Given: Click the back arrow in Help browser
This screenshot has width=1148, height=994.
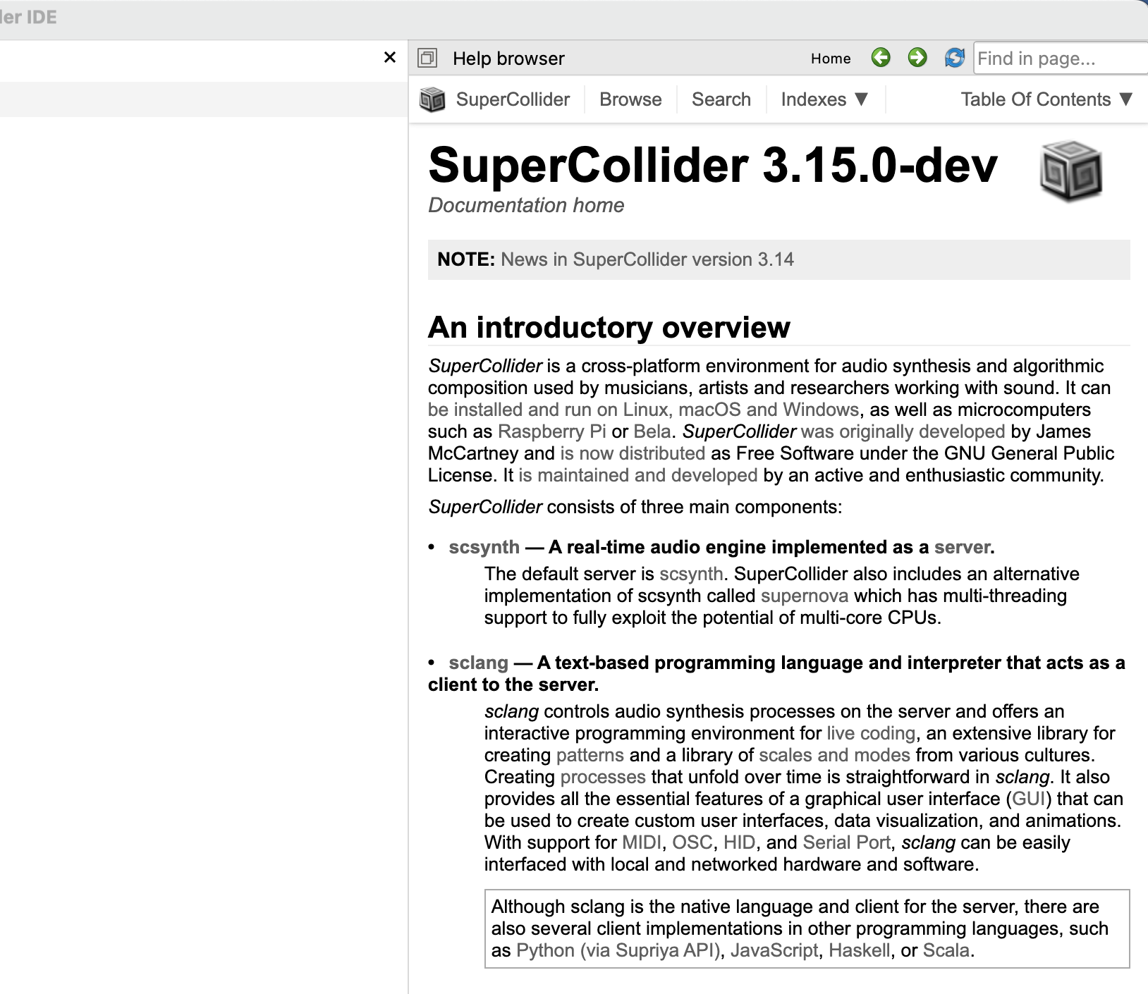Looking at the screenshot, I should (x=881, y=58).
